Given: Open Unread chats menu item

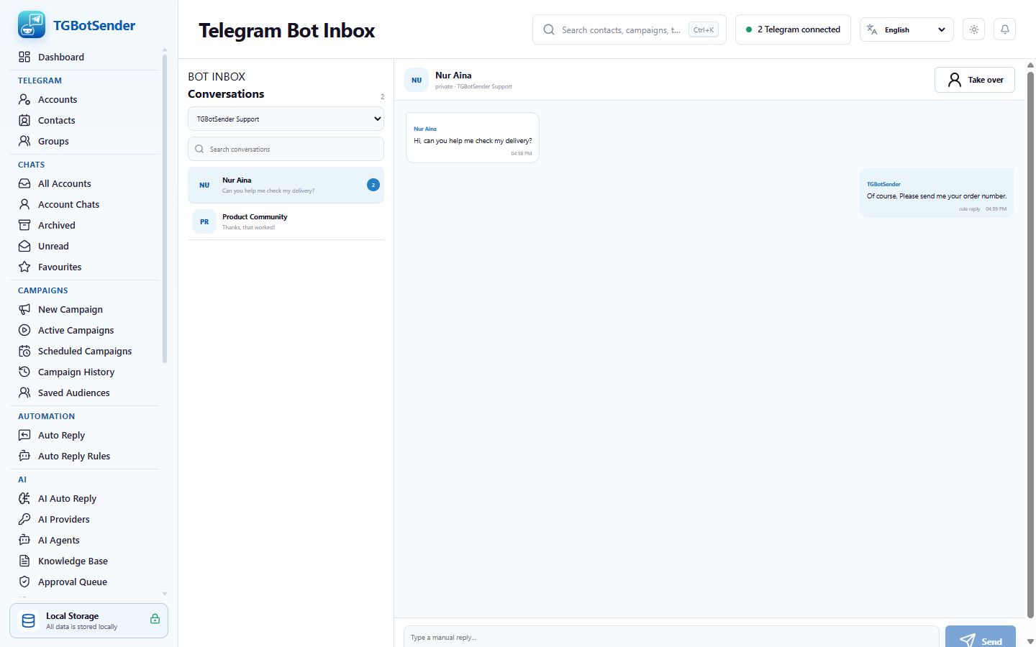Looking at the screenshot, I should [85, 246].
